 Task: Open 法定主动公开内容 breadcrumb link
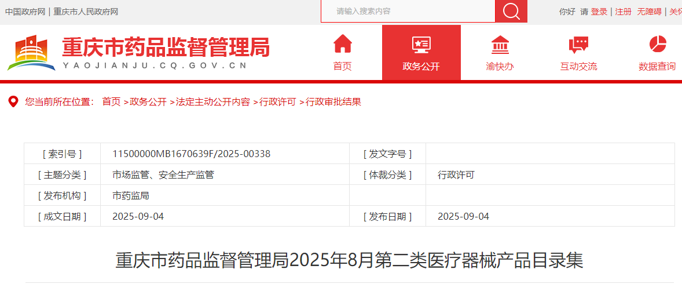coord(212,102)
